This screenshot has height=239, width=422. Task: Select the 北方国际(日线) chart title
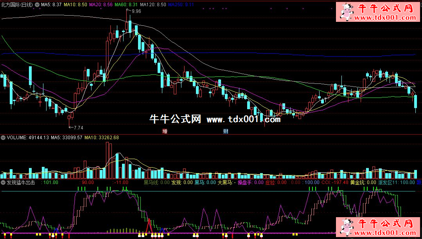pyautogui.click(x=17, y=5)
